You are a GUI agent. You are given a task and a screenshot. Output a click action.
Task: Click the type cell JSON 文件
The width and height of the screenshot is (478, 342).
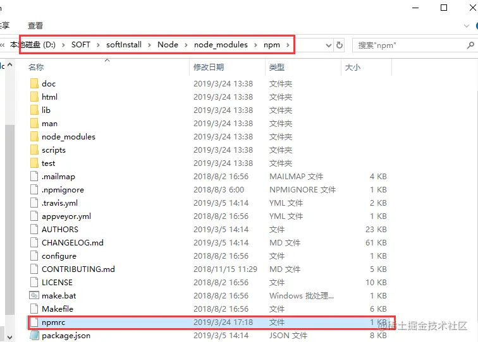[288, 335]
